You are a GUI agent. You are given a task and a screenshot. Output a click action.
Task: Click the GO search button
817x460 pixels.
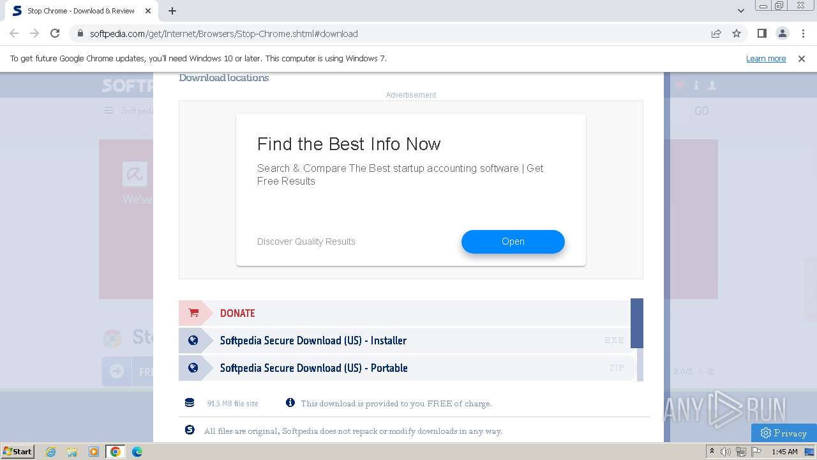pyautogui.click(x=701, y=111)
